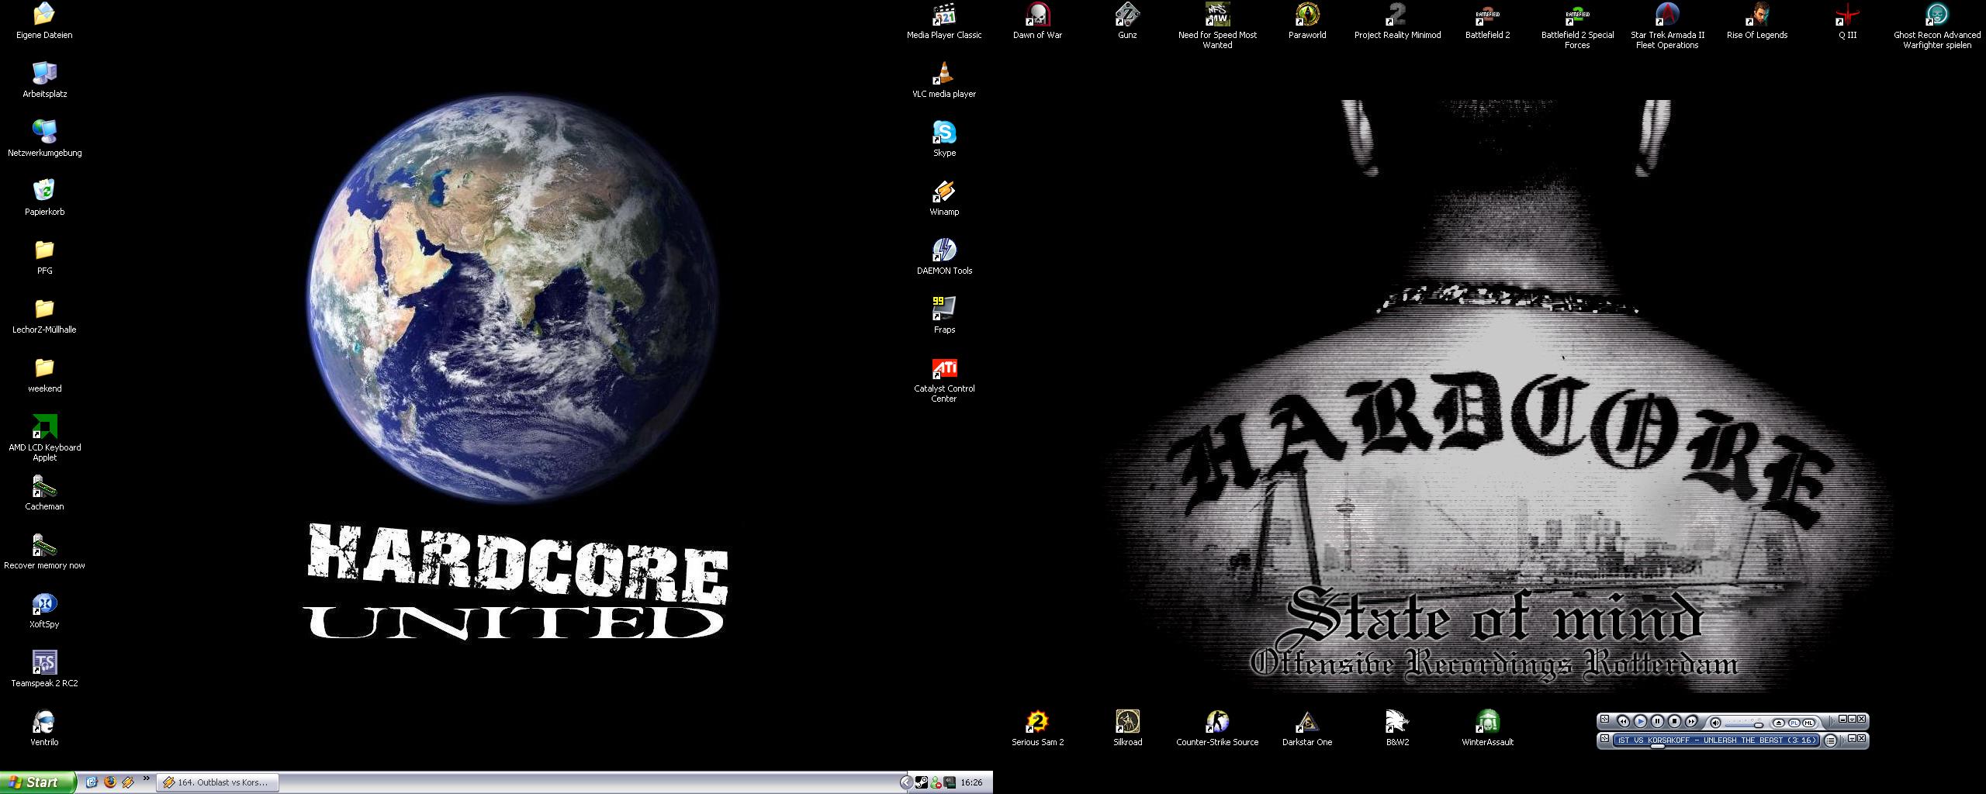Image resolution: width=1986 pixels, height=794 pixels.
Task: Click the Winamp volume slider handle
Action: (x=1759, y=724)
